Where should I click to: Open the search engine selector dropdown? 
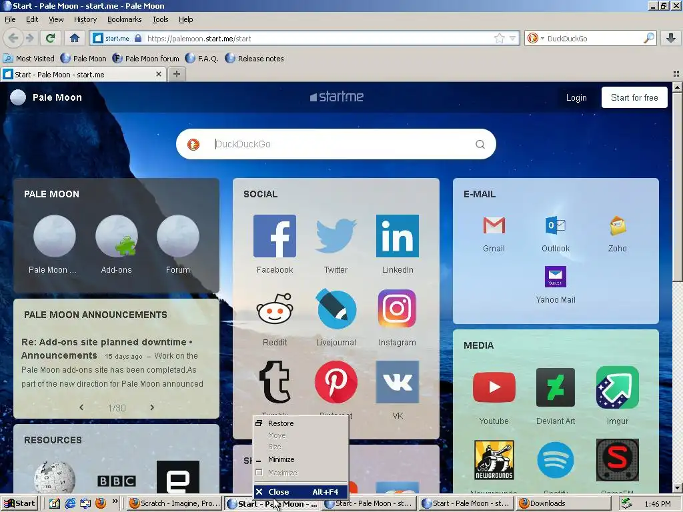tap(542, 38)
